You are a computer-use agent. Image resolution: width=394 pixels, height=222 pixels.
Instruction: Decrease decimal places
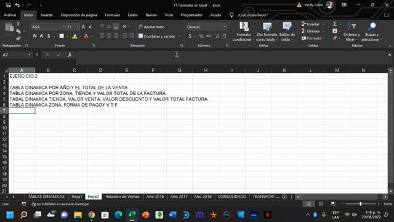(224, 36)
